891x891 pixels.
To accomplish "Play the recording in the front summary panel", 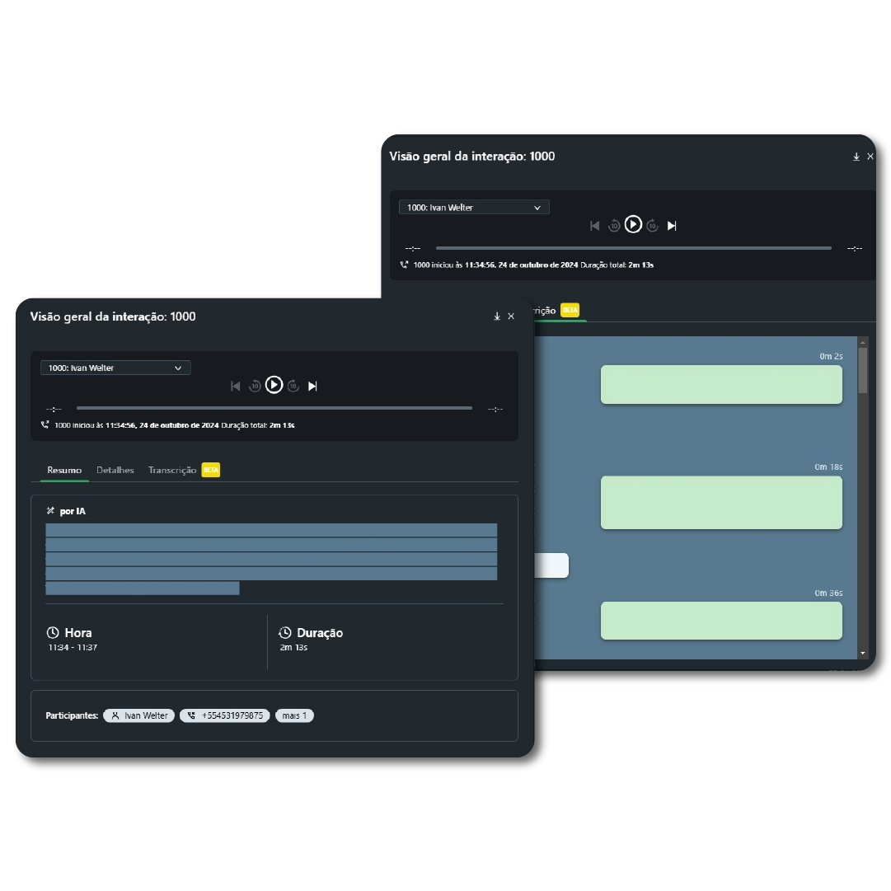I will click(274, 385).
